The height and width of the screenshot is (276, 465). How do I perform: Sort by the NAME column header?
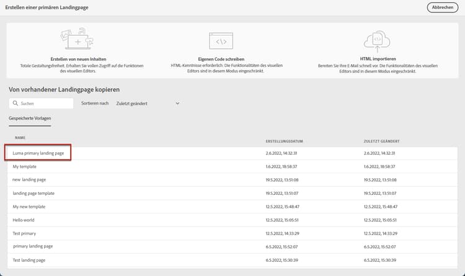click(20, 137)
